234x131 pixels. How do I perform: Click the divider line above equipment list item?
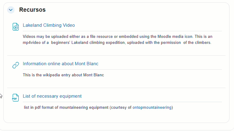click(116, 88)
